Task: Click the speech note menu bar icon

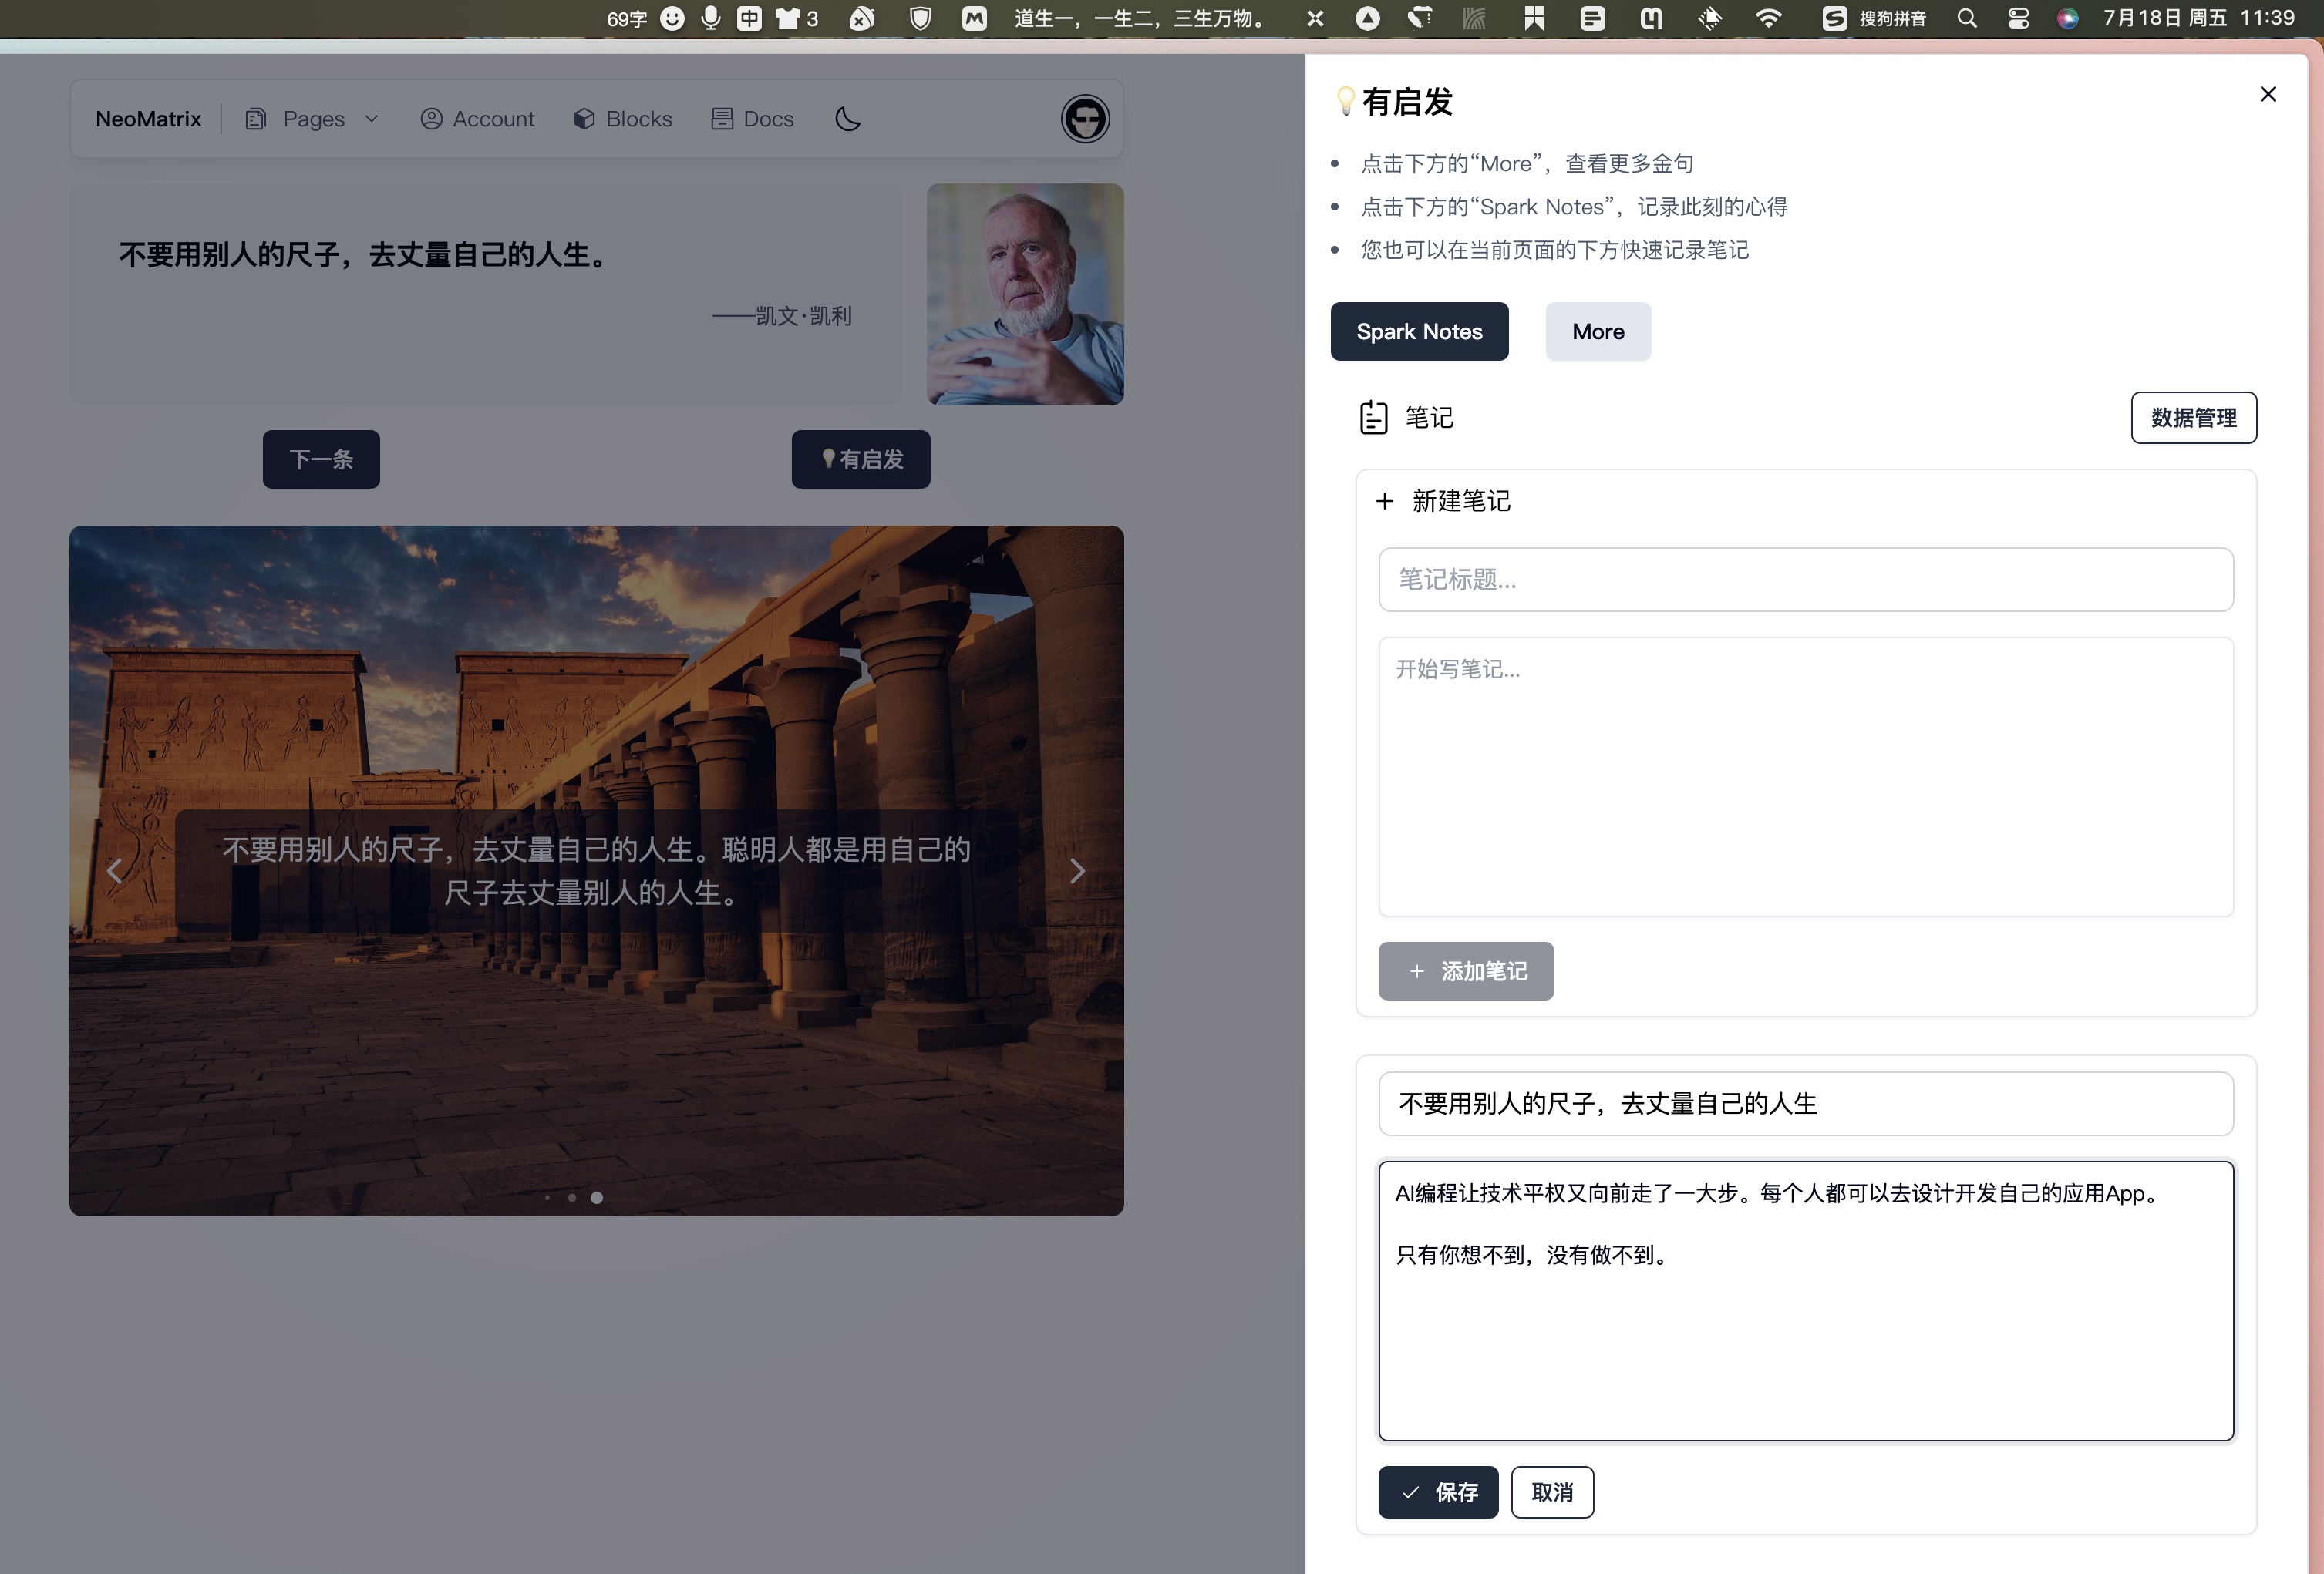Action: point(1593,18)
